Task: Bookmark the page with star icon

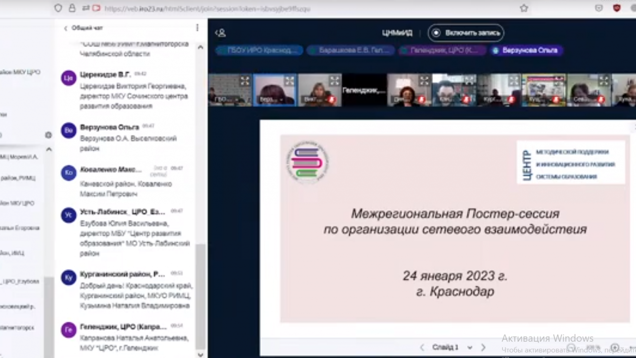Action: [523, 8]
